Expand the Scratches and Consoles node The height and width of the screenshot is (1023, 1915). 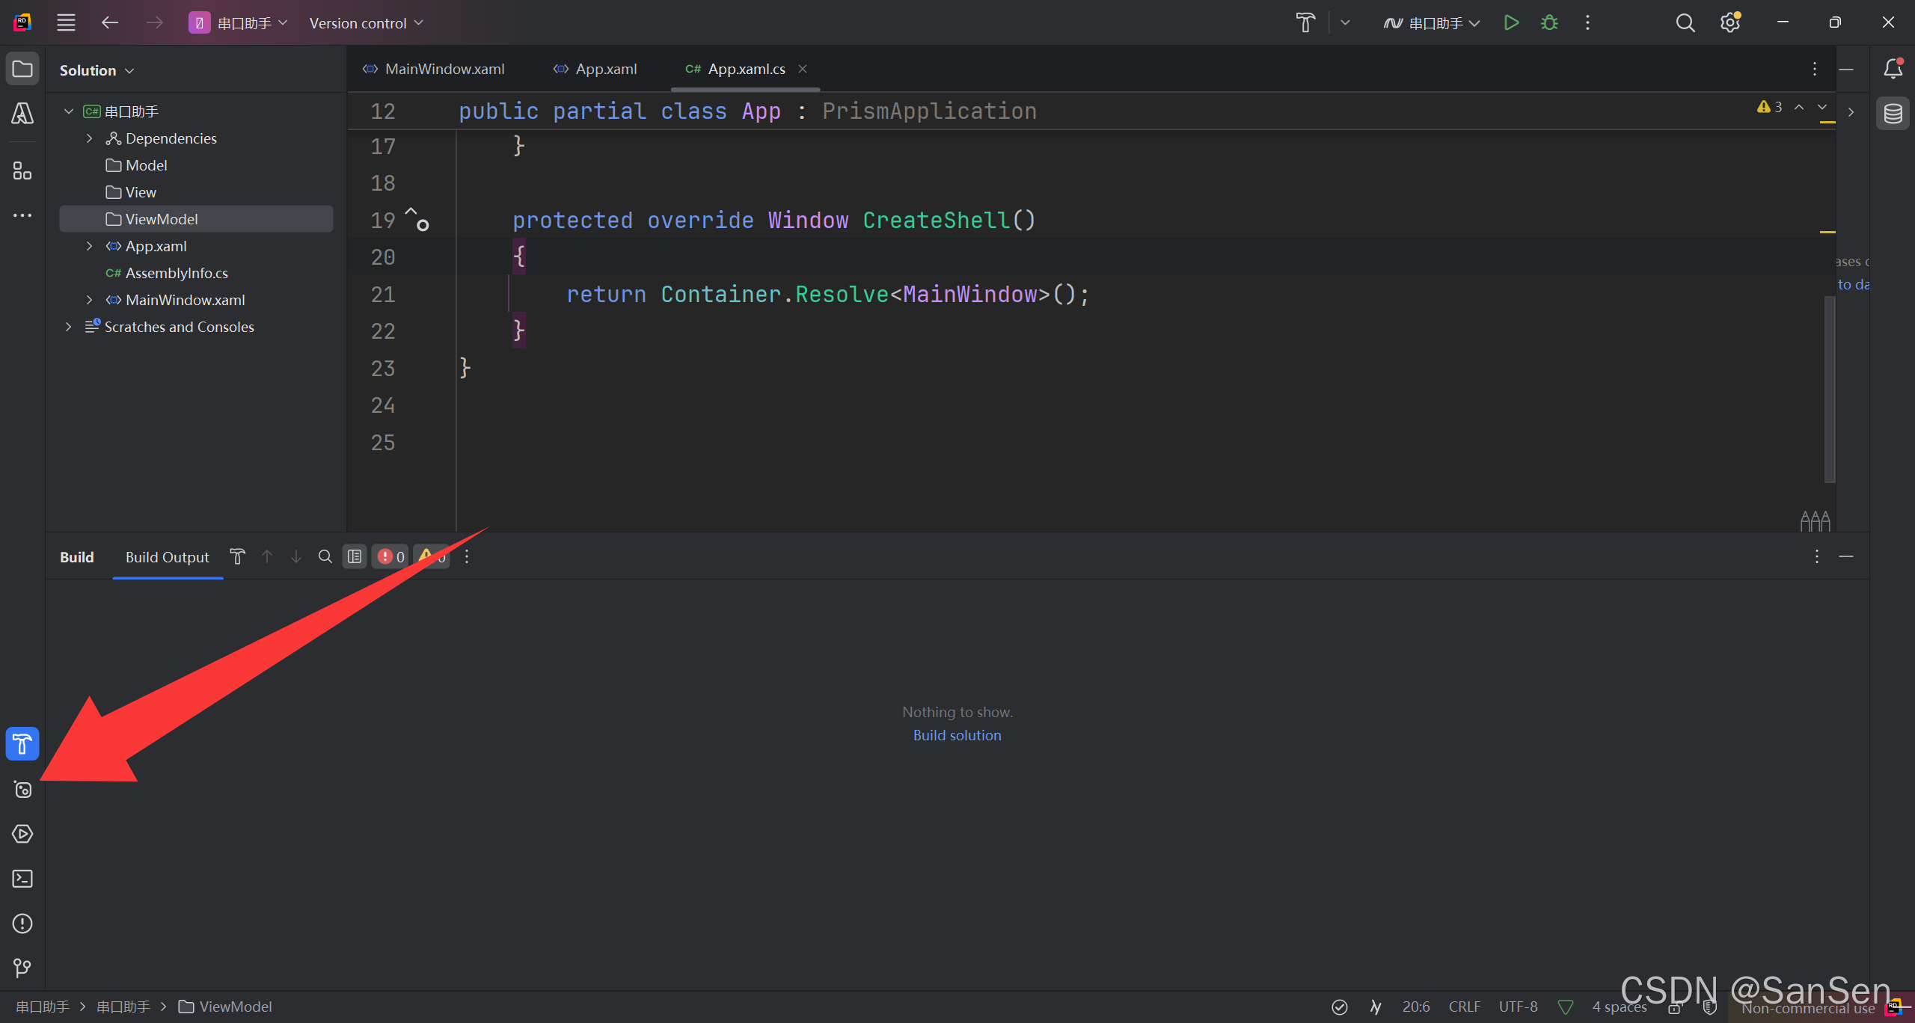[69, 327]
